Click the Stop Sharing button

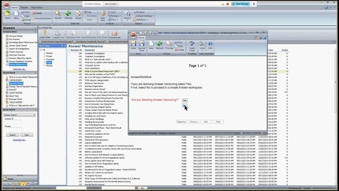pyautogui.click(x=240, y=4)
